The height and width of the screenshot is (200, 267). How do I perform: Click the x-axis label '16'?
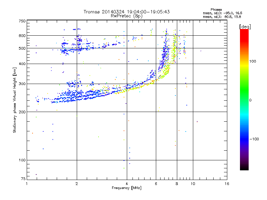(x=227, y=184)
